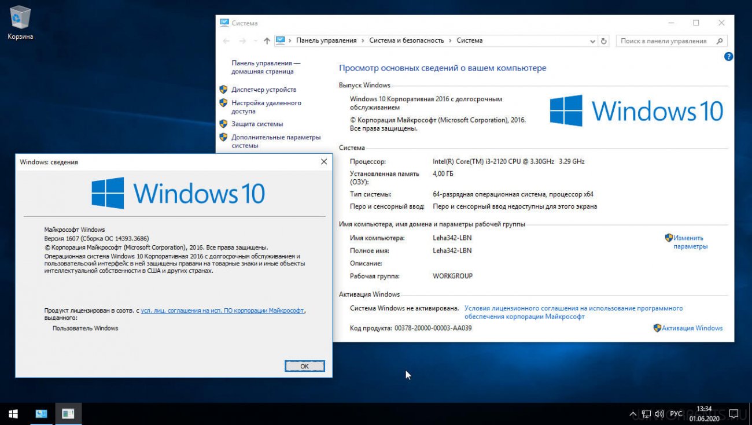Open license terms link Условия лицензионного соглашения
Image resolution: width=752 pixels, height=425 pixels.
[x=573, y=312]
